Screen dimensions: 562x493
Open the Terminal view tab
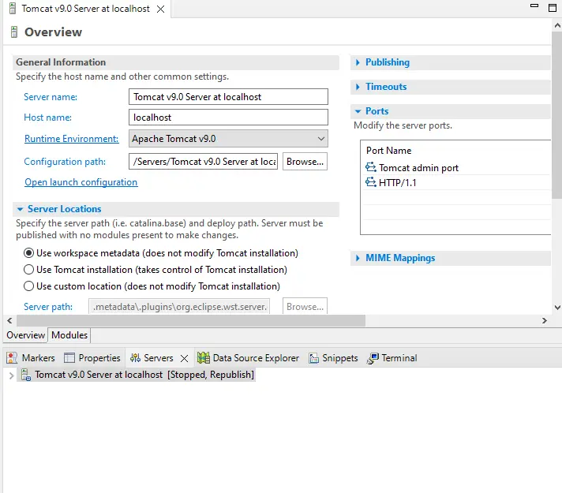pyautogui.click(x=392, y=357)
